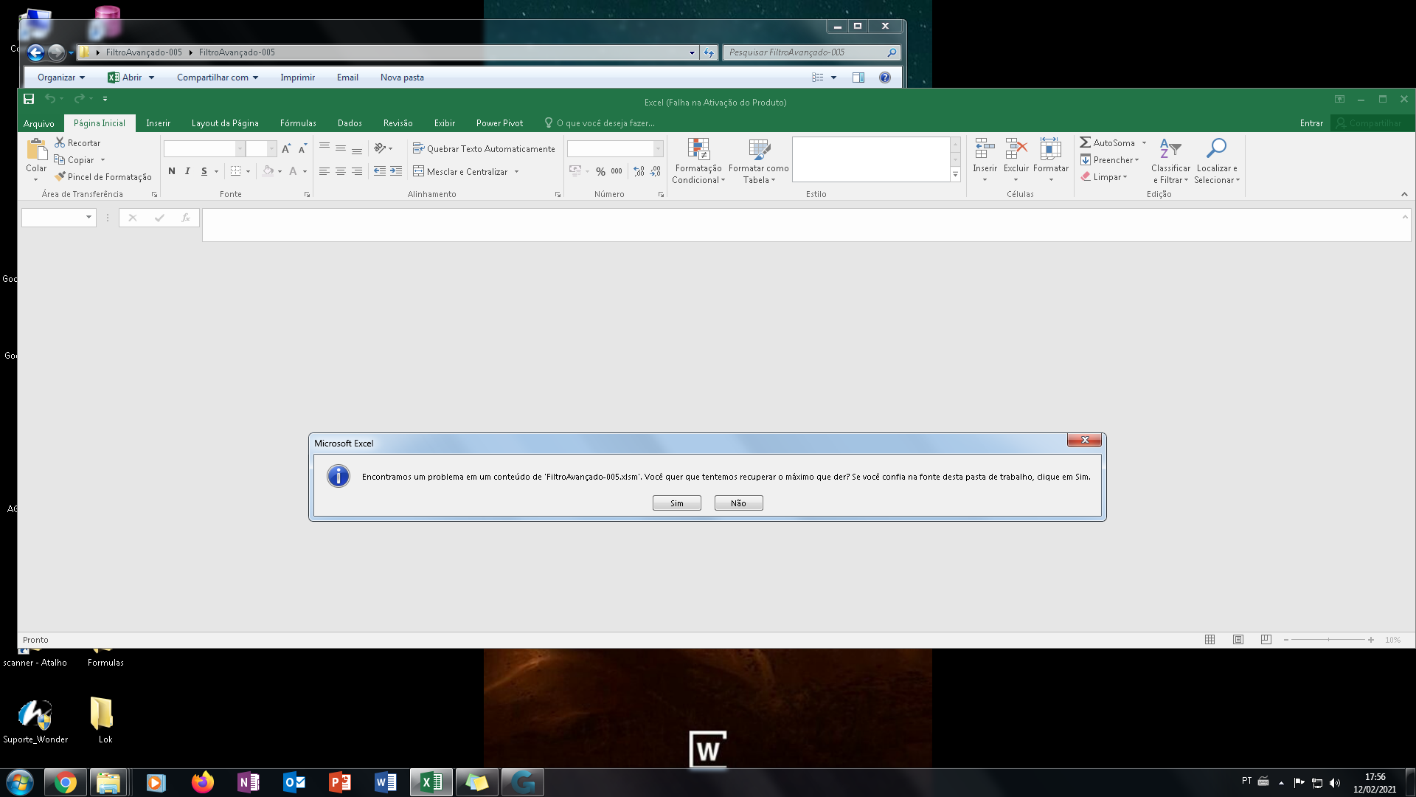Screen dimensions: 1416x797
Task: Open Chrome from the taskbar
Action: (66, 782)
